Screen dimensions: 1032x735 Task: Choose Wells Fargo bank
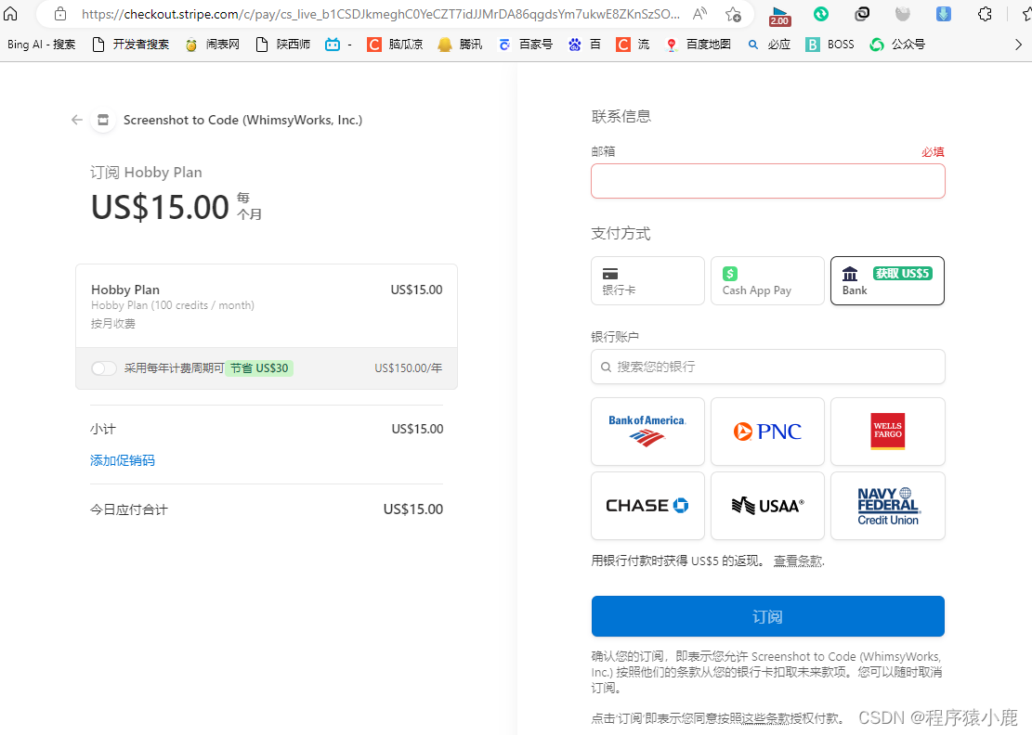(888, 432)
